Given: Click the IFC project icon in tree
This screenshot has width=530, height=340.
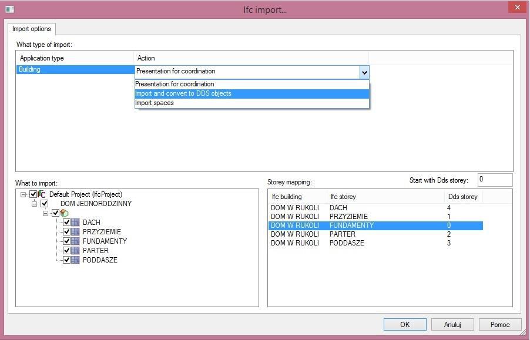Looking at the screenshot, I should 42,194.
